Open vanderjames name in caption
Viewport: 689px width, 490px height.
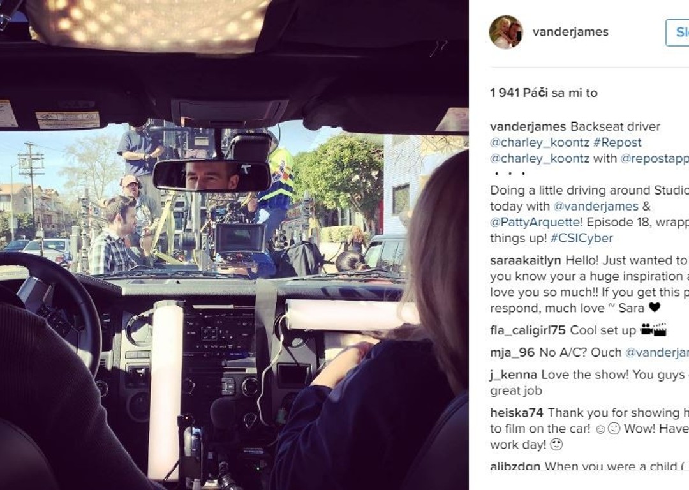528,126
